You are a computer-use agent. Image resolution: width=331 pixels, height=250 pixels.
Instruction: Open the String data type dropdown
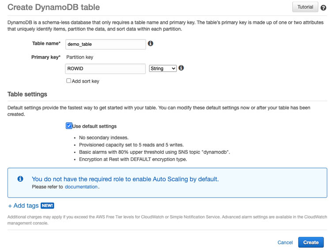163,68
